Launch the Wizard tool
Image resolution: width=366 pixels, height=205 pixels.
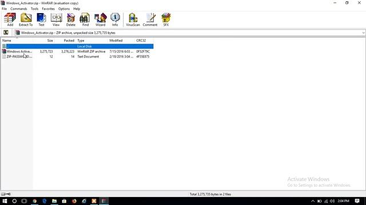click(100, 19)
